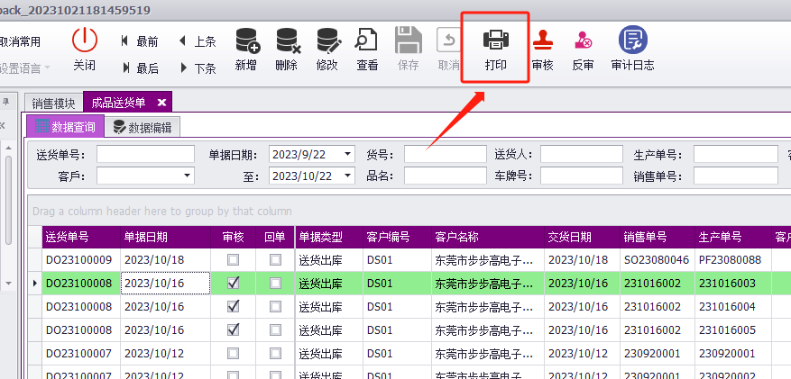
Task: Click the 取消常用 option in toolbar
Action: pyautogui.click(x=19, y=41)
